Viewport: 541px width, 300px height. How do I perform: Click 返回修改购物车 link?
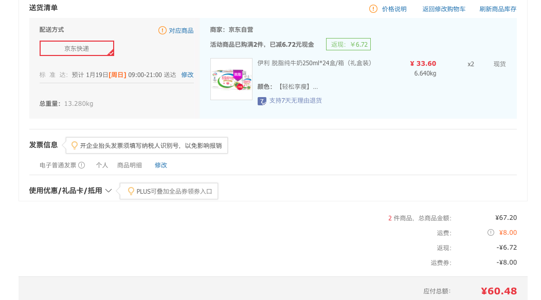click(x=444, y=9)
